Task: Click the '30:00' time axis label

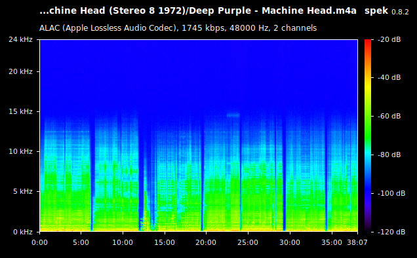Action: (x=290, y=242)
